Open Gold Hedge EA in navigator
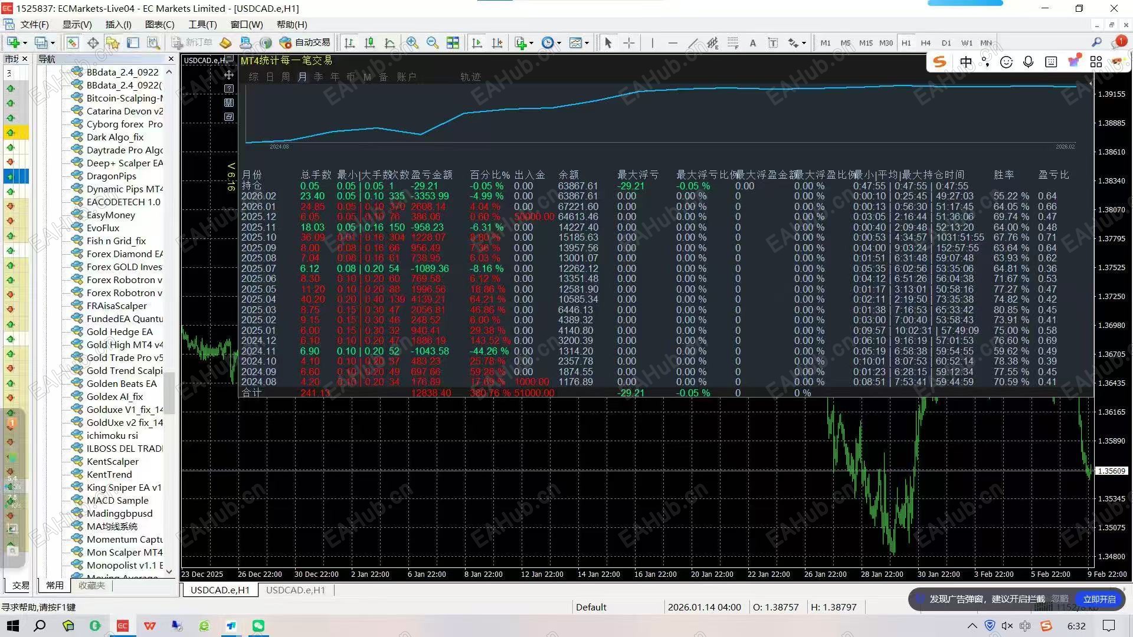Screen dimensions: 1133x637 point(119,331)
